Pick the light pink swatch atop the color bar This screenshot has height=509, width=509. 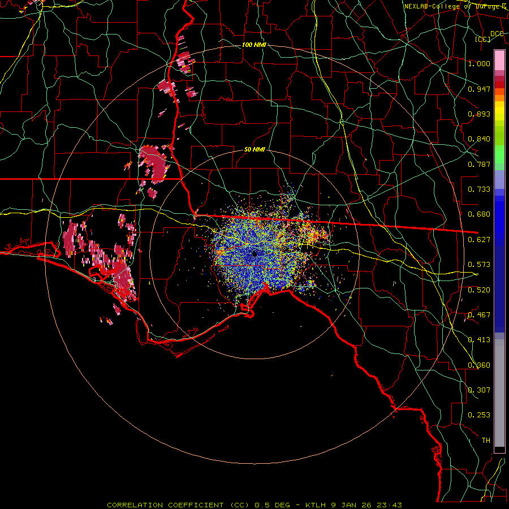coord(499,60)
